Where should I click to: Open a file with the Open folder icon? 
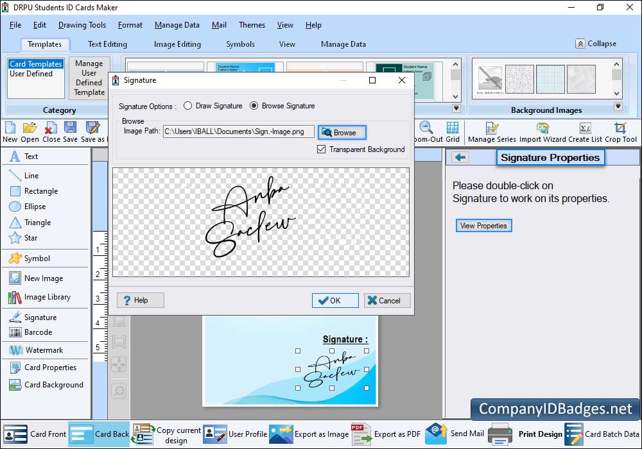point(30,128)
